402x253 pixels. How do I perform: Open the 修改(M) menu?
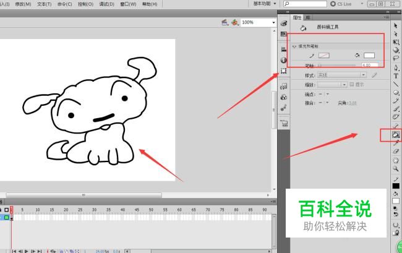(23, 4)
